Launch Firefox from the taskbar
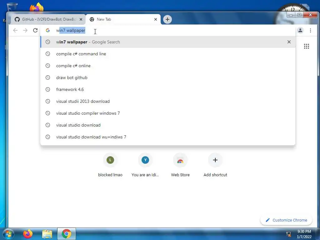 click(28, 234)
